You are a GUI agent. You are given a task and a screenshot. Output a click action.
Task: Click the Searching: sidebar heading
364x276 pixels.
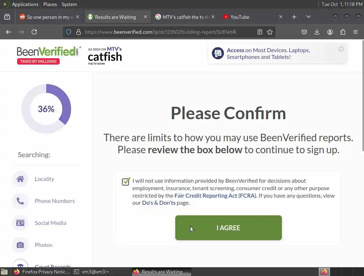click(34, 155)
